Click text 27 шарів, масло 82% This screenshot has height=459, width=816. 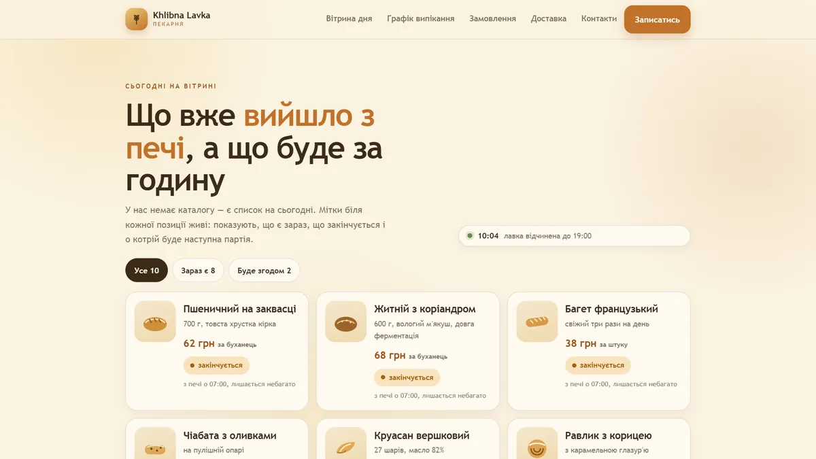point(409,450)
